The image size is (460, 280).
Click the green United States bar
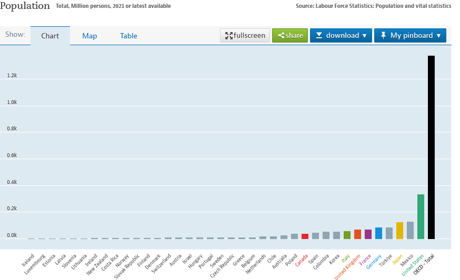[x=421, y=216]
